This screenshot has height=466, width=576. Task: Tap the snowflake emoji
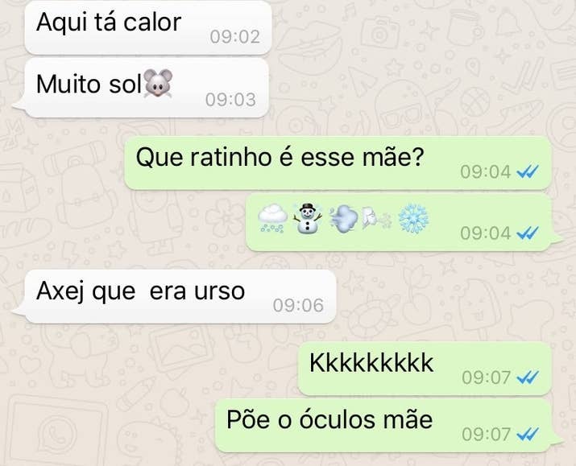413,219
